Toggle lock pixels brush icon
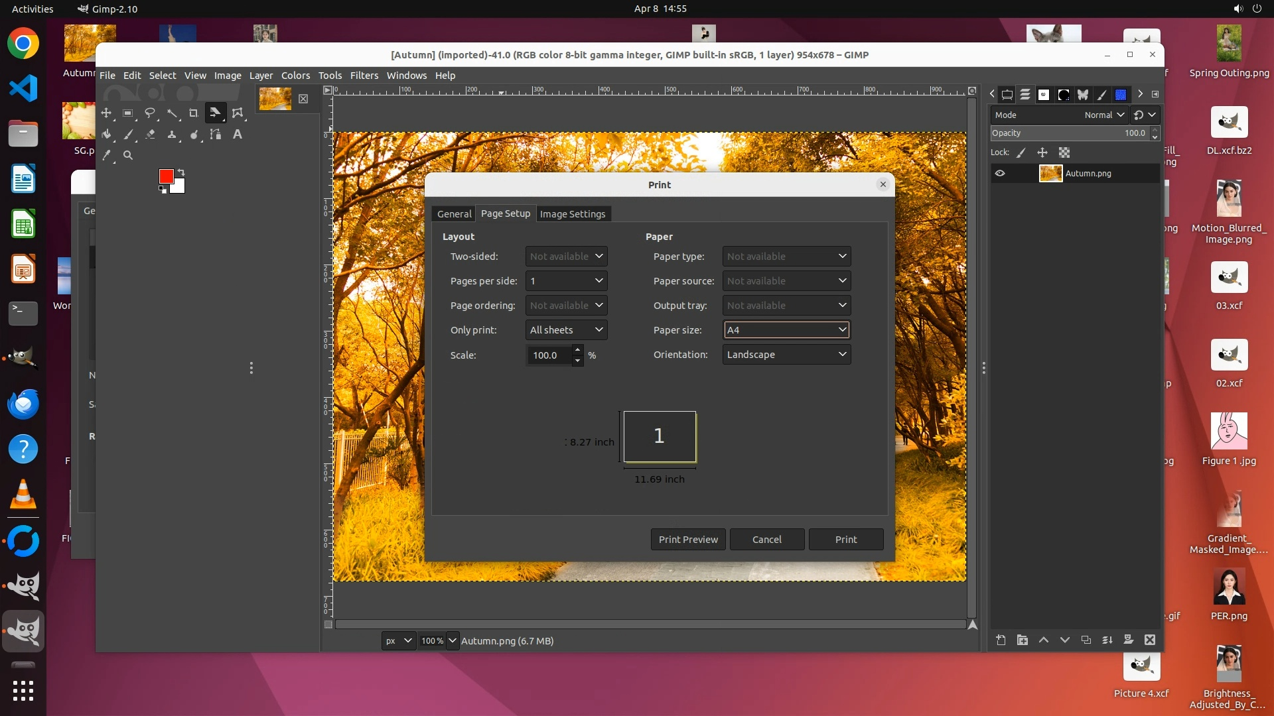 tap(1021, 152)
